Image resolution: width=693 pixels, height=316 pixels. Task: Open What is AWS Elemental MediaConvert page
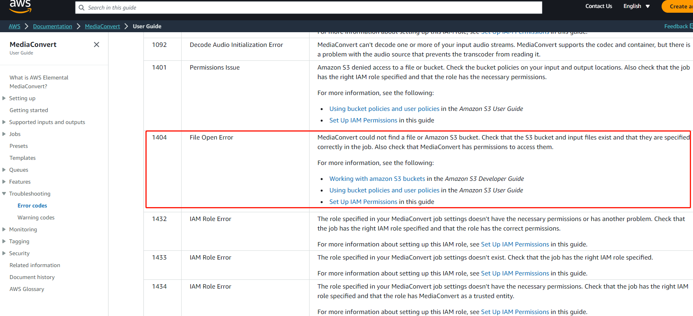coord(39,82)
